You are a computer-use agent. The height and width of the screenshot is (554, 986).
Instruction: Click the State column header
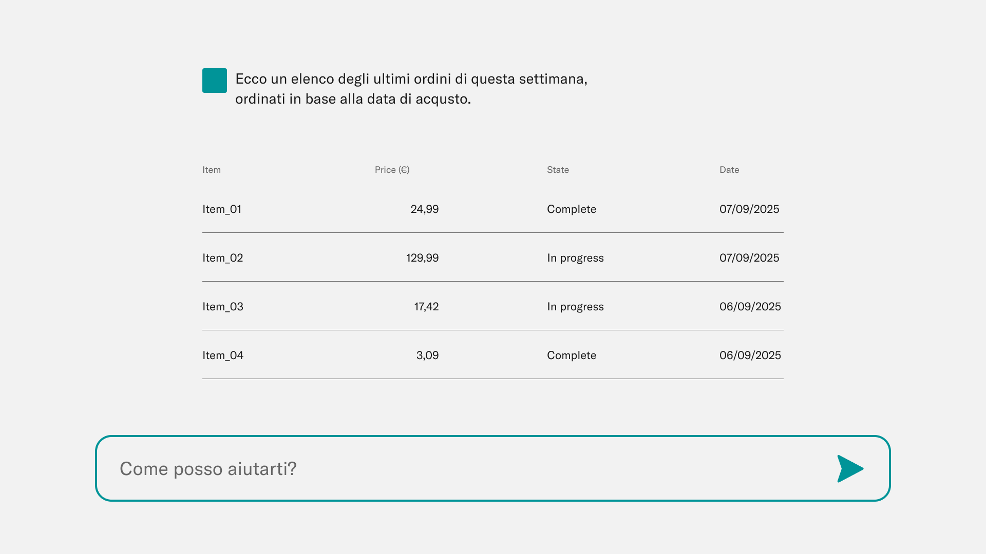[x=558, y=170]
